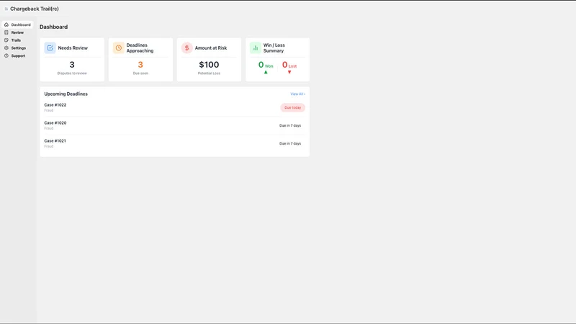
Task: Click the orange Deadlines Approaching count 3
Action: point(140,65)
